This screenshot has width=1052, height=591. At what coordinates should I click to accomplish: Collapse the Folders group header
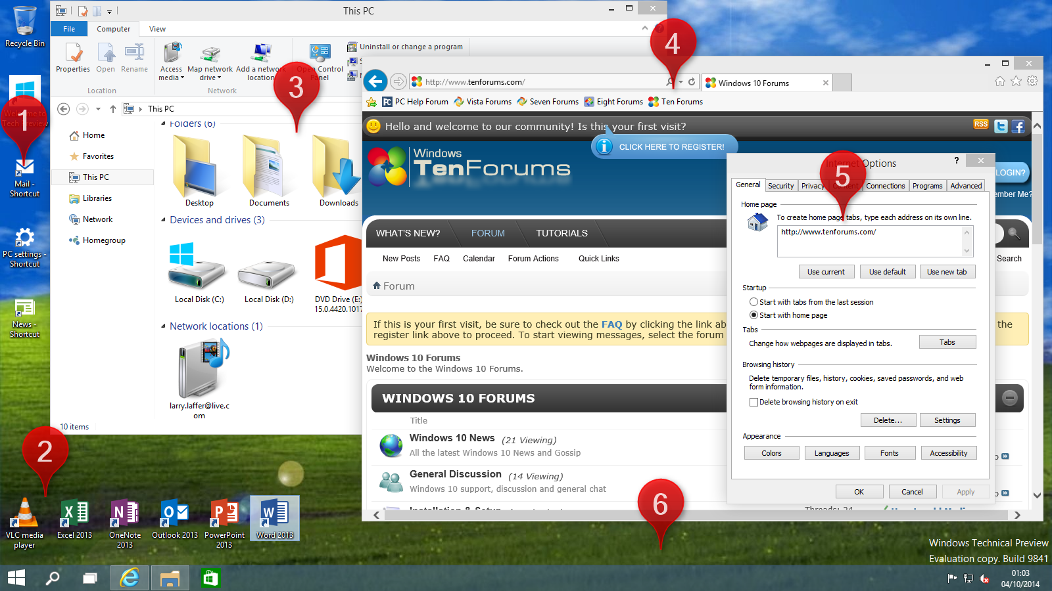coord(163,123)
